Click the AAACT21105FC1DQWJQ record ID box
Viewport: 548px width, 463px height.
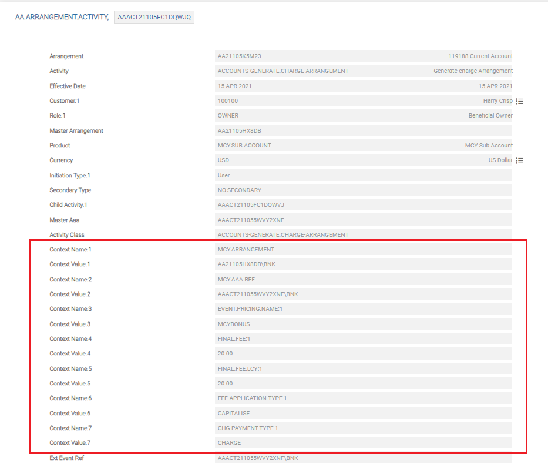click(154, 18)
